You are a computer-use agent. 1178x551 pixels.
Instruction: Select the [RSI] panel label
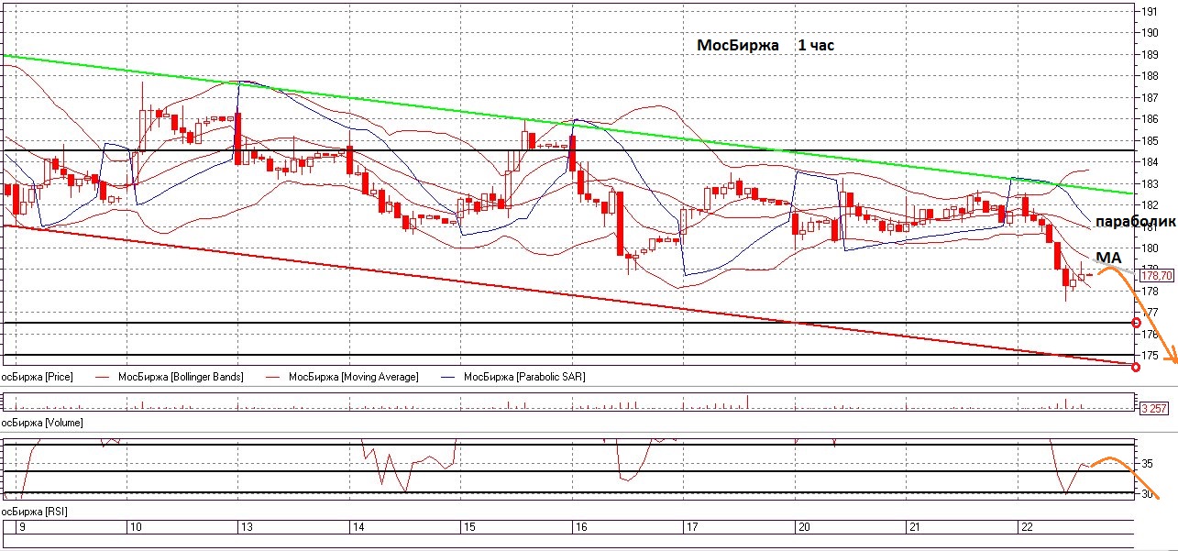click(34, 510)
